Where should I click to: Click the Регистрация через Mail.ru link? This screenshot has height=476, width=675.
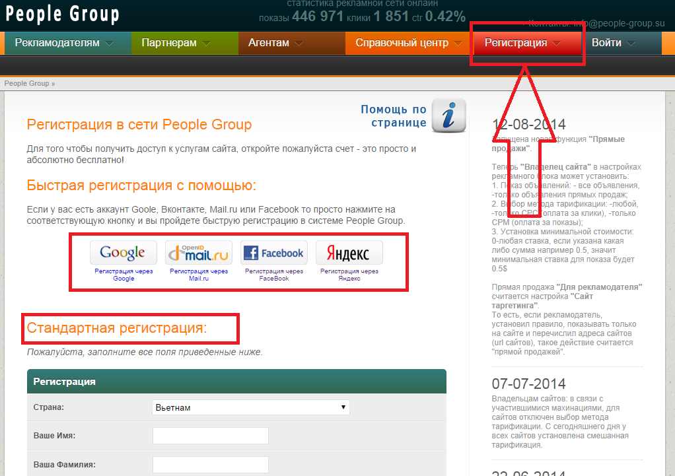coord(199,275)
